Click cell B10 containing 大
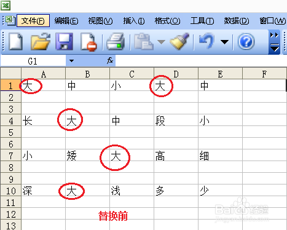This screenshot has height=230, width=287. point(87,191)
